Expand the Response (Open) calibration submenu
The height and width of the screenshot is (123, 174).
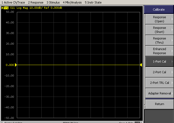(x=159, y=19)
